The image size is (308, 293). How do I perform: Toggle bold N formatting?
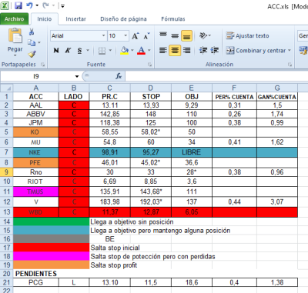coord(56,51)
